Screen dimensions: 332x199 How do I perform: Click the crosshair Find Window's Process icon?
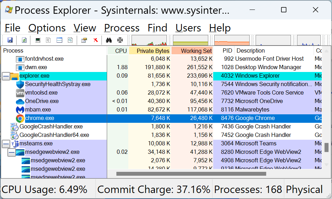point(120,40)
